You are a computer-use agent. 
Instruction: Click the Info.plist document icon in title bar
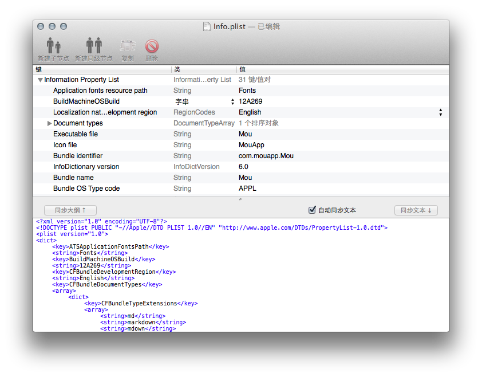[207, 26]
